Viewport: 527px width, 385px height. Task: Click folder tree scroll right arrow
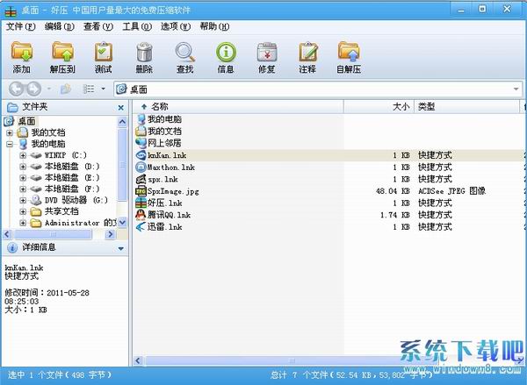(x=111, y=234)
